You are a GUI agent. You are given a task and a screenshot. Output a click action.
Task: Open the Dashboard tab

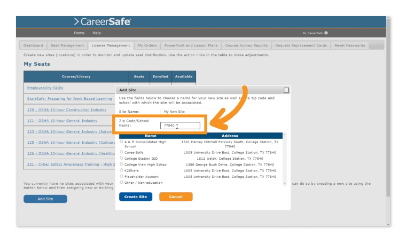tap(33, 45)
